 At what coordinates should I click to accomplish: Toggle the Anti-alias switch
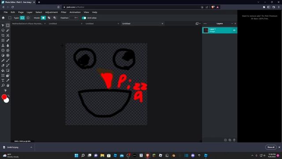84,18
